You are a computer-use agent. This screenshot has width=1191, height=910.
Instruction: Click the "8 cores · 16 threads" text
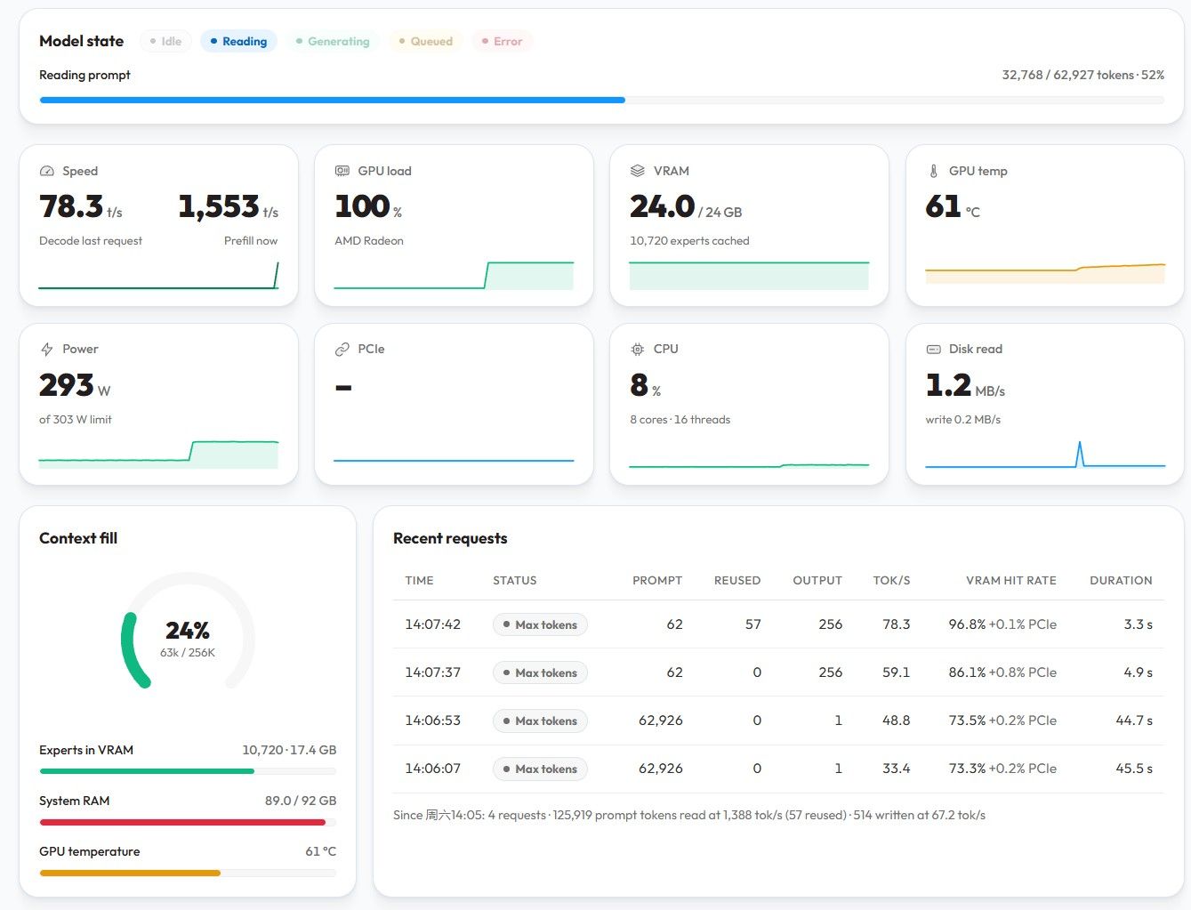tap(680, 419)
